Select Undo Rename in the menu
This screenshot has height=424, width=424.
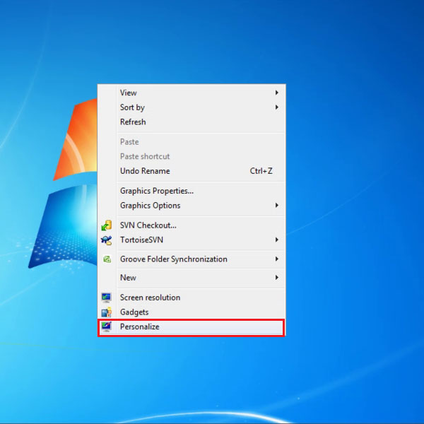tap(192, 171)
